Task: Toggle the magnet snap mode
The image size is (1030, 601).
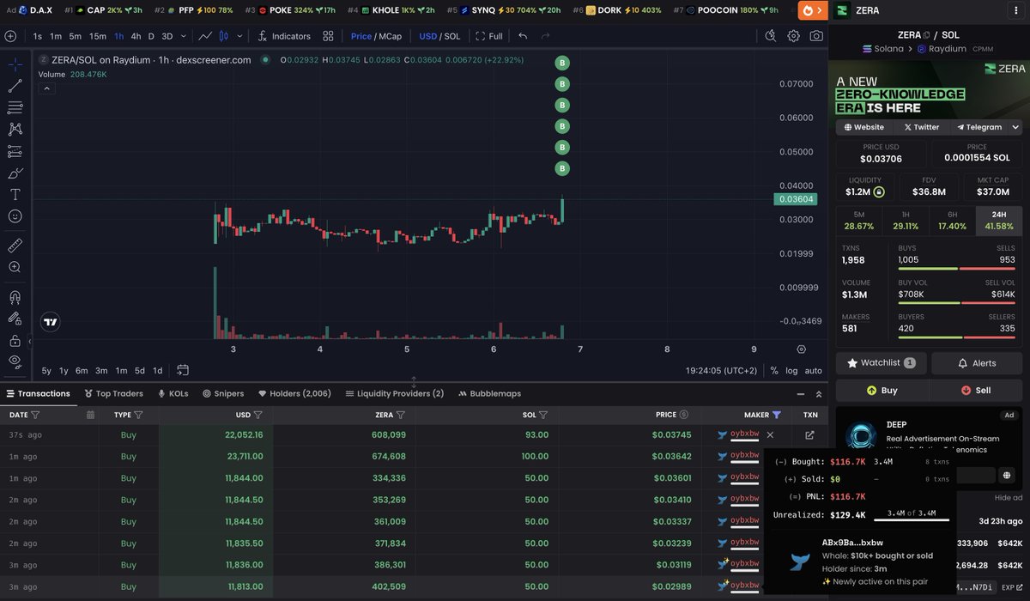Action: point(15,297)
